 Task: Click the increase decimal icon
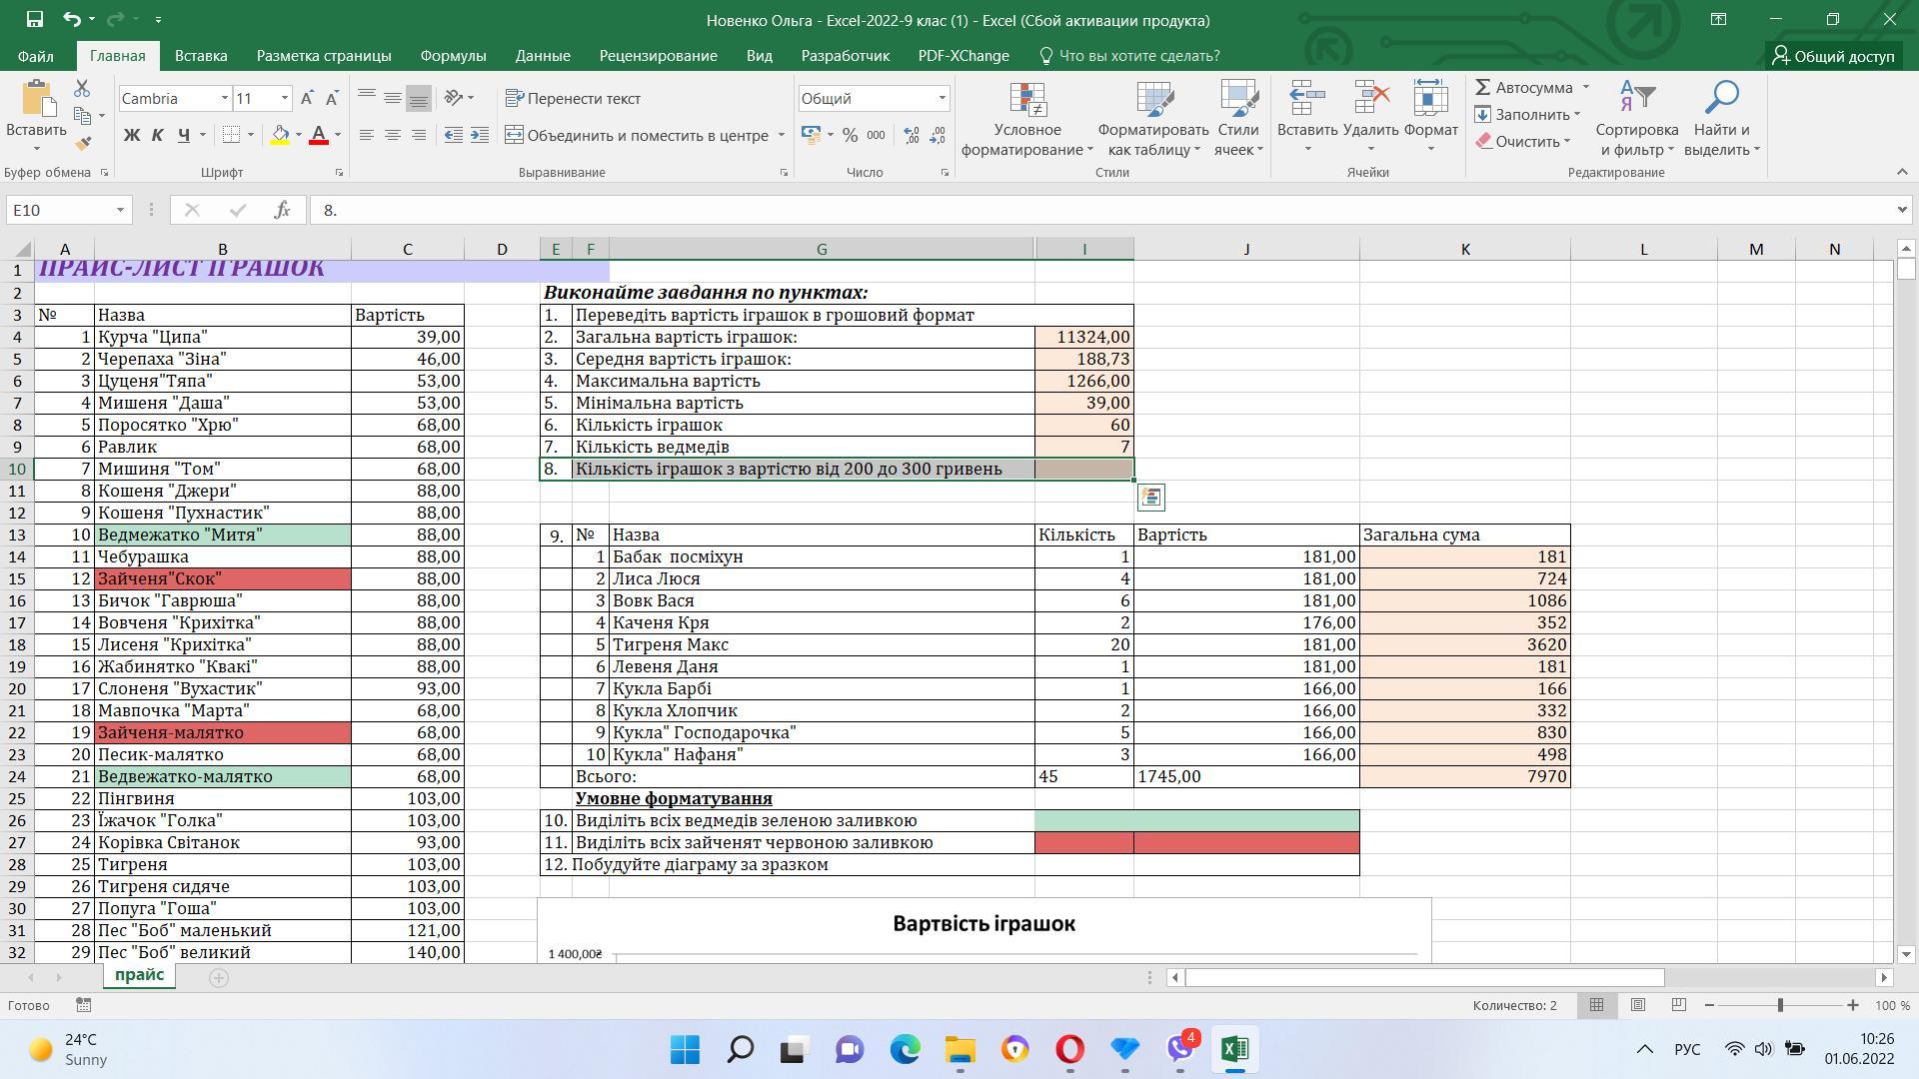912,135
